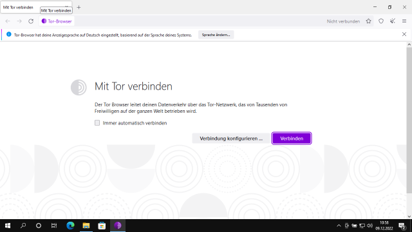
Task: Click the network tray icon
Action: point(362,226)
